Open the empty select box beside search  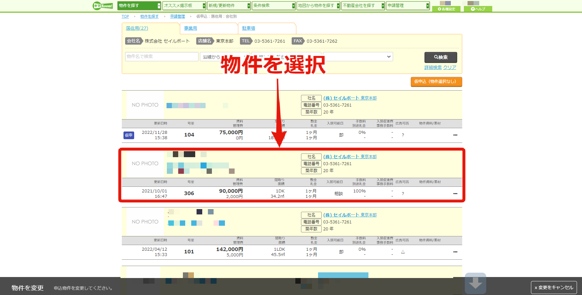[358, 57]
